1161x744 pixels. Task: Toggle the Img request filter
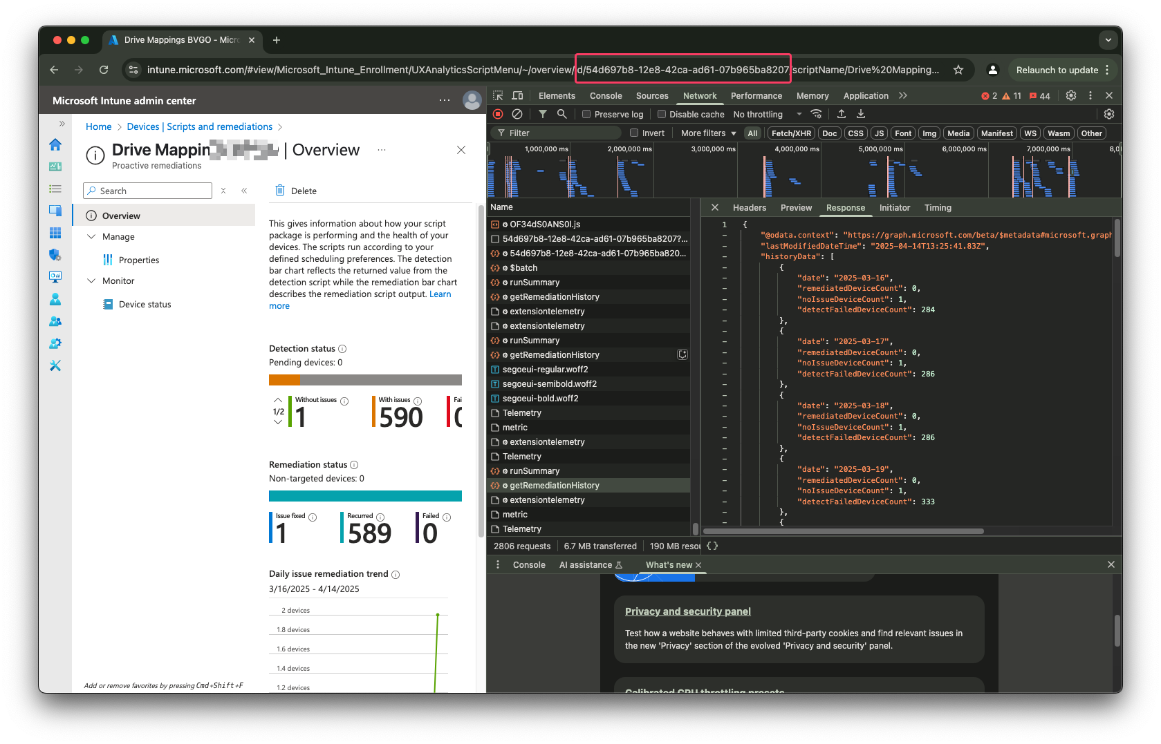929,133
